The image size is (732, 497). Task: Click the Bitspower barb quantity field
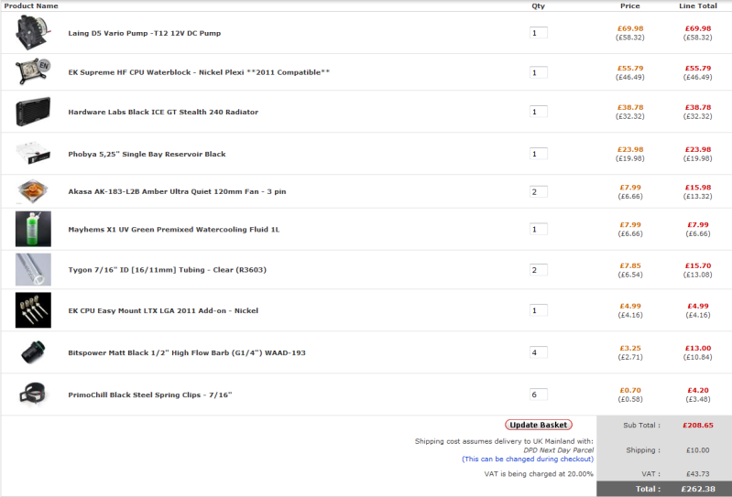click(539, 352)
